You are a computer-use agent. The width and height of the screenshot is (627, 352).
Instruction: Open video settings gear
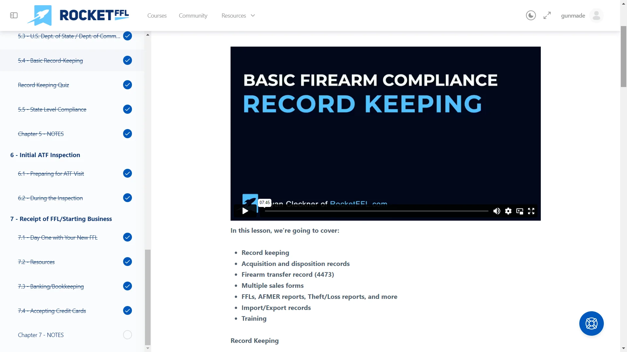[508, 211]
